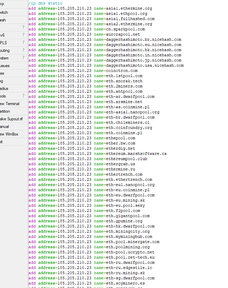
Task: Select the '/ip dns static' header line
Action: pos(45,3)
